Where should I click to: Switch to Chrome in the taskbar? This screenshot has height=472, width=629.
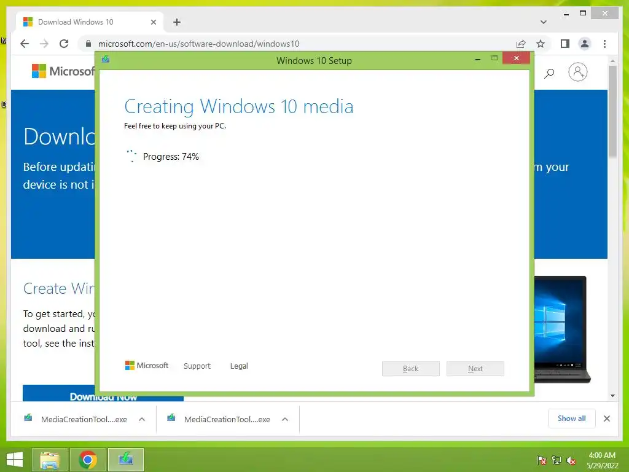(x=87, y=460)
